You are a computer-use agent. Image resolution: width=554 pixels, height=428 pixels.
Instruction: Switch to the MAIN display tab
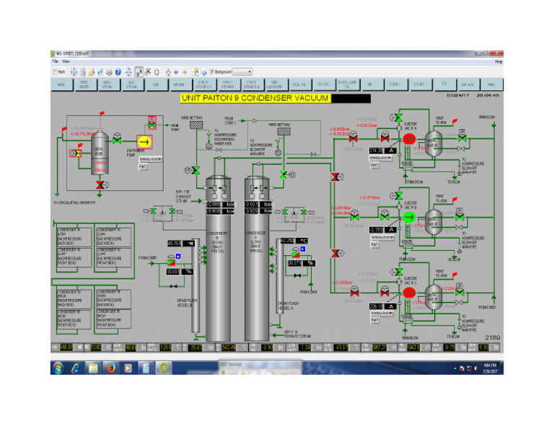(61, 85)
